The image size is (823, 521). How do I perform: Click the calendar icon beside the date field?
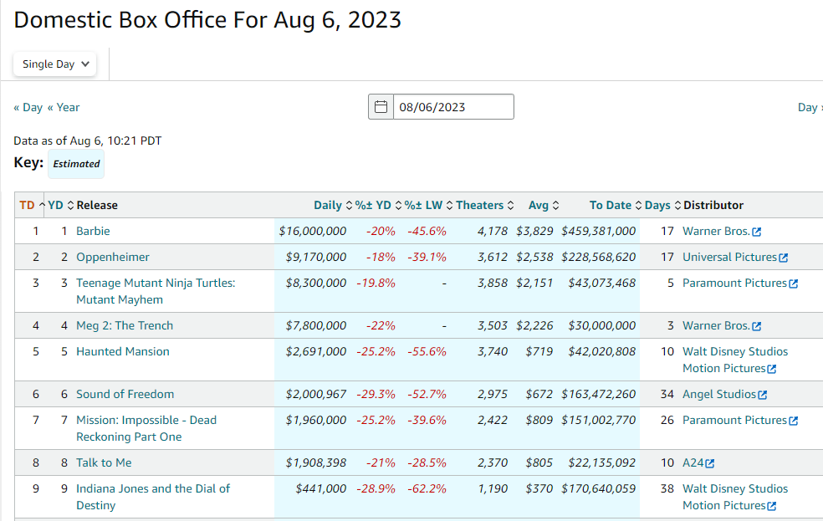(381, 107)
